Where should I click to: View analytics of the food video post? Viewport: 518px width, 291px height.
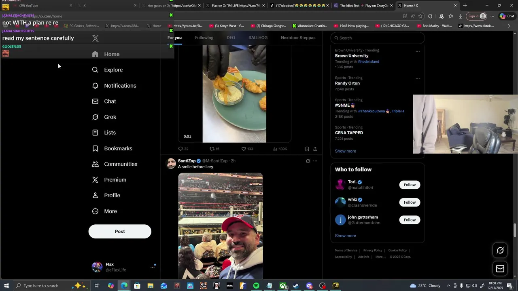[x=280, y=149]
